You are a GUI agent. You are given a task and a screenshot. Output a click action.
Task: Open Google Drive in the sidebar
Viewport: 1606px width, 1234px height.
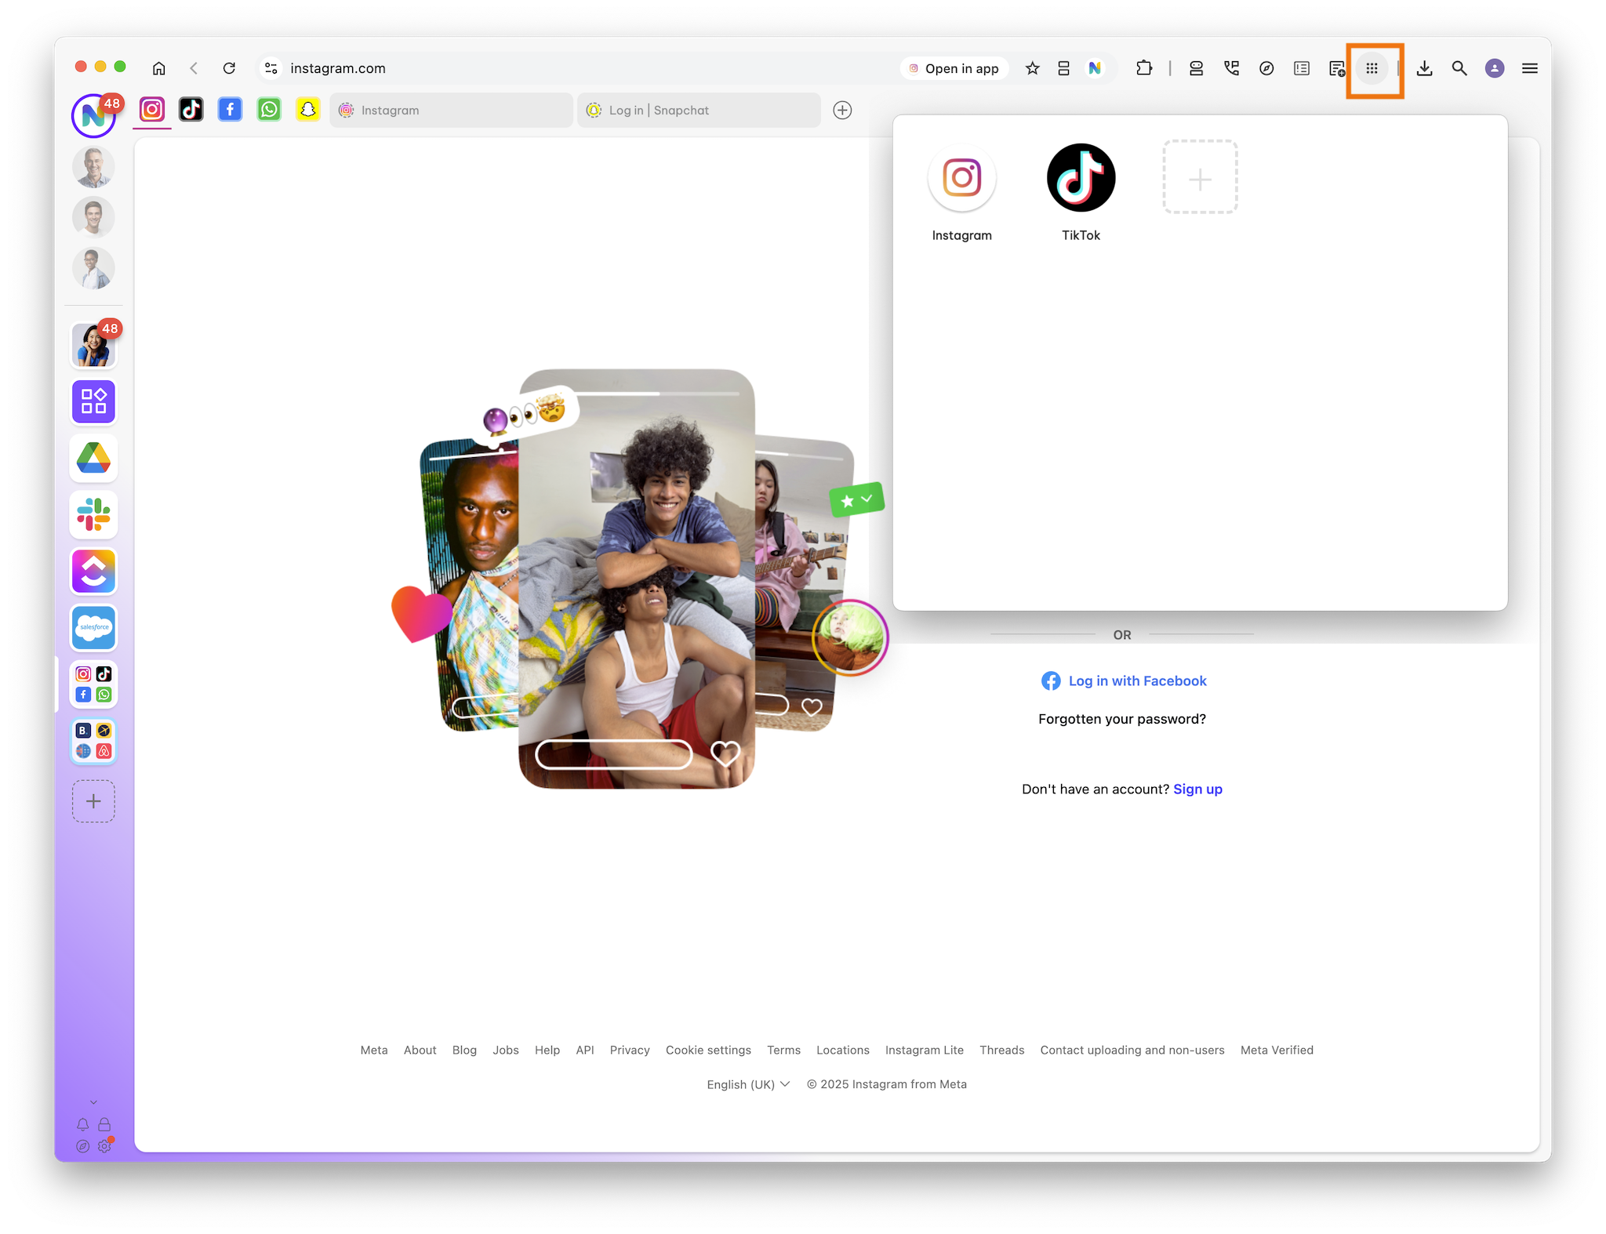click(x=94, y=458)
